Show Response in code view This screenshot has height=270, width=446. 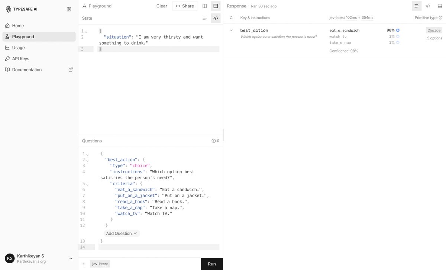(x=428, y=6)
